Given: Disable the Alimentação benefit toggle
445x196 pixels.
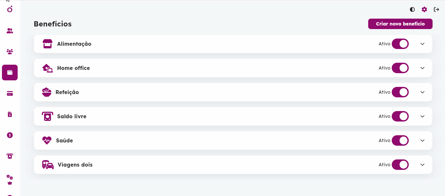Looking at the screenshot, I should coord(400,44).
